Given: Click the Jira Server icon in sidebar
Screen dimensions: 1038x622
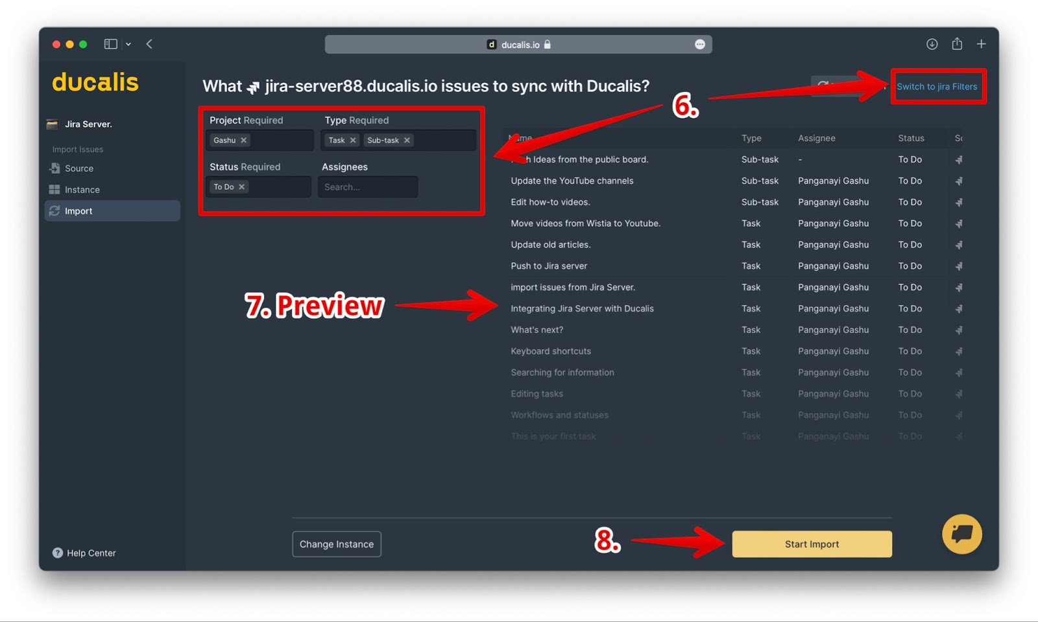Looking at the screenshot, I should click(x=53, y=124).
